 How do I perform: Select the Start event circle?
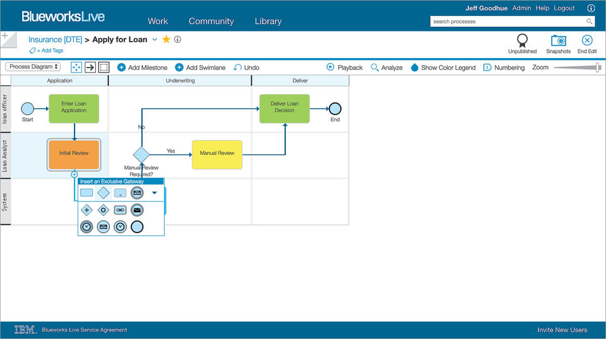click(27, 109)
